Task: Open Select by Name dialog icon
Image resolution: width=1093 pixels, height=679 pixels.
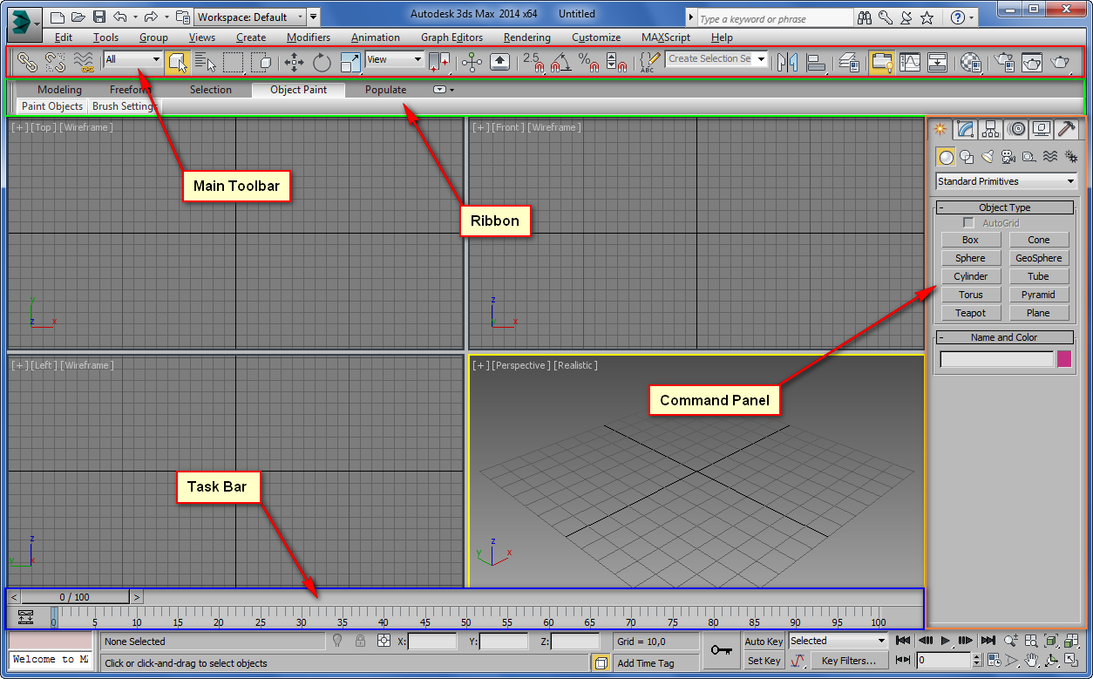Action: (205, 62)
